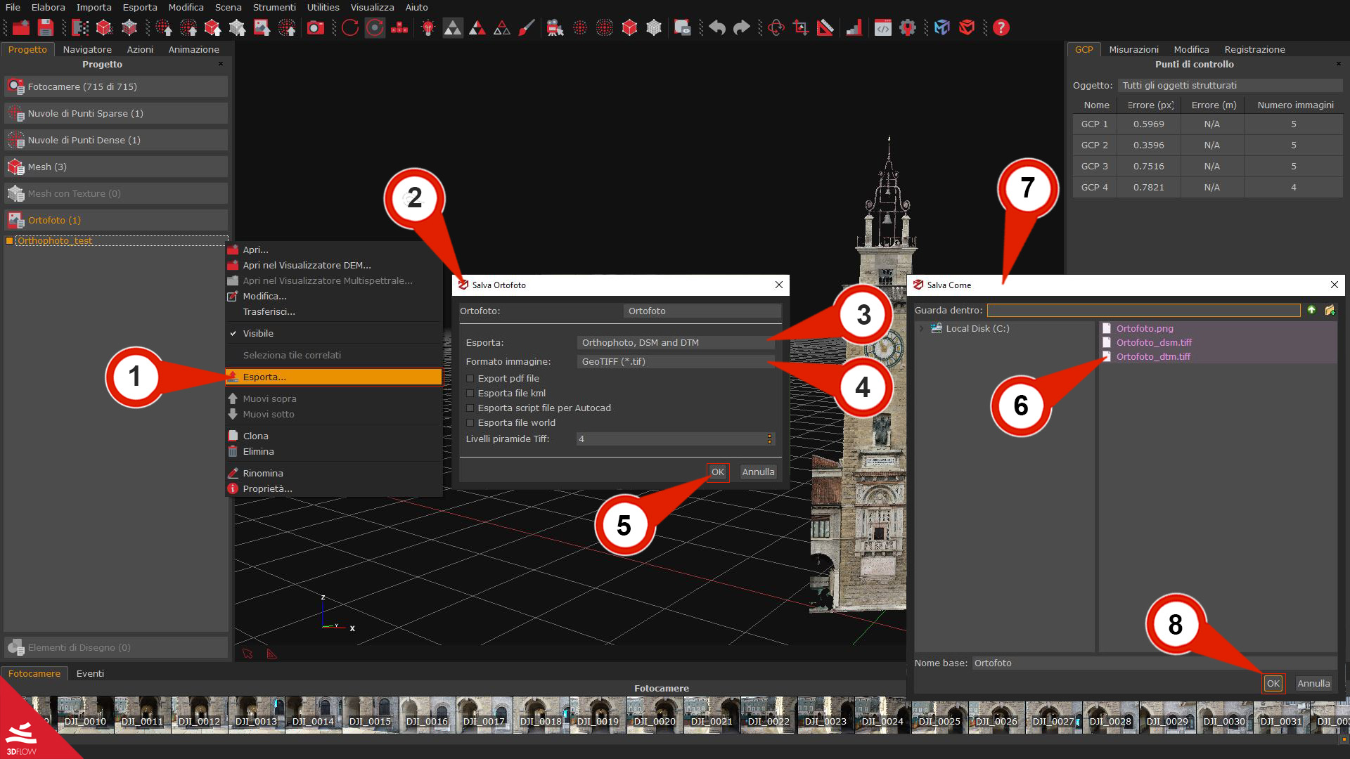Click the Undo arrow icon
The width and height of the screenshot is (1350, 759).
(716, 27)
